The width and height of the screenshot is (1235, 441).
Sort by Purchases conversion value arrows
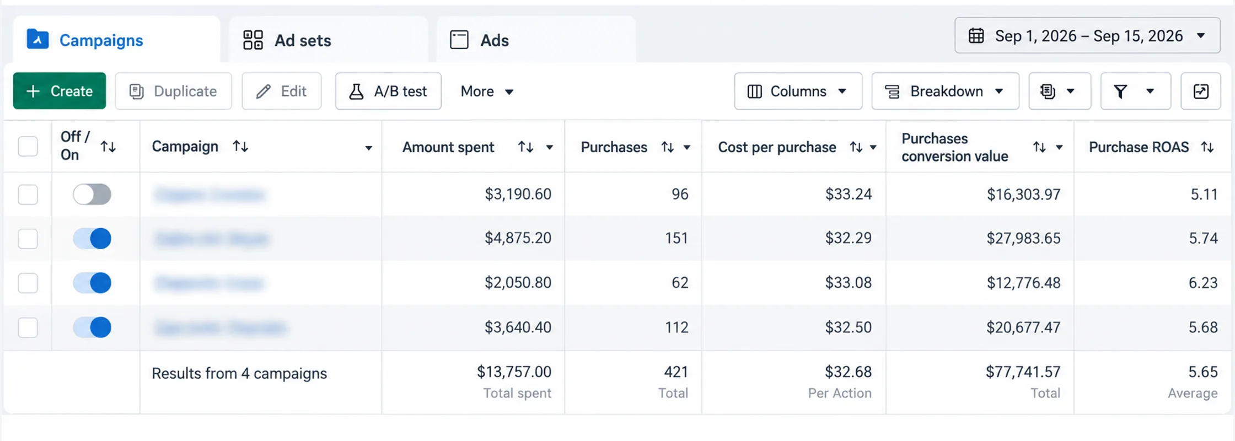(x=1039, y=147)
